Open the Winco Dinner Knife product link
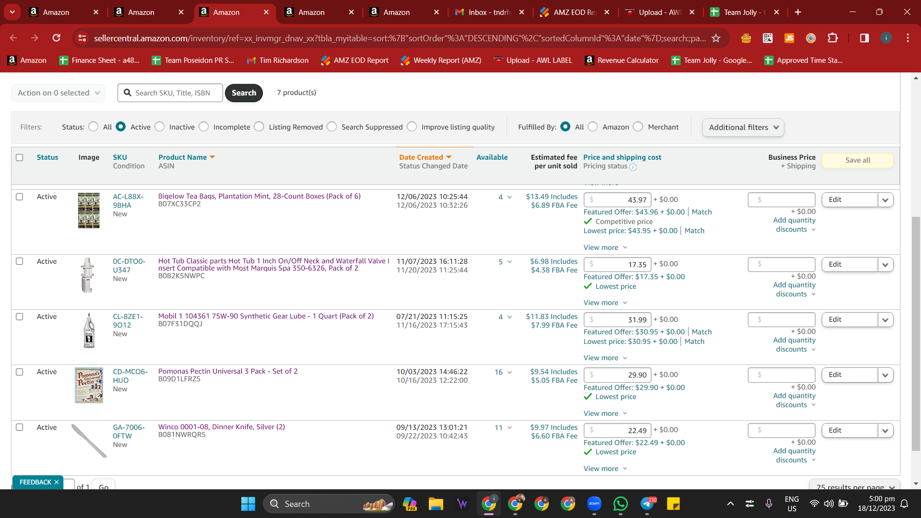This screenshot has height=518, width=921. pyautogui.click(x=222, y=427)
